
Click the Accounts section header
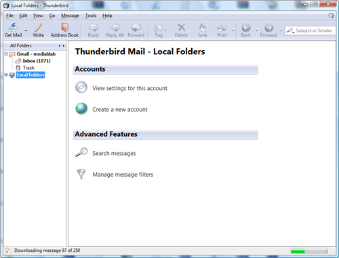click(x=165, y=69)
